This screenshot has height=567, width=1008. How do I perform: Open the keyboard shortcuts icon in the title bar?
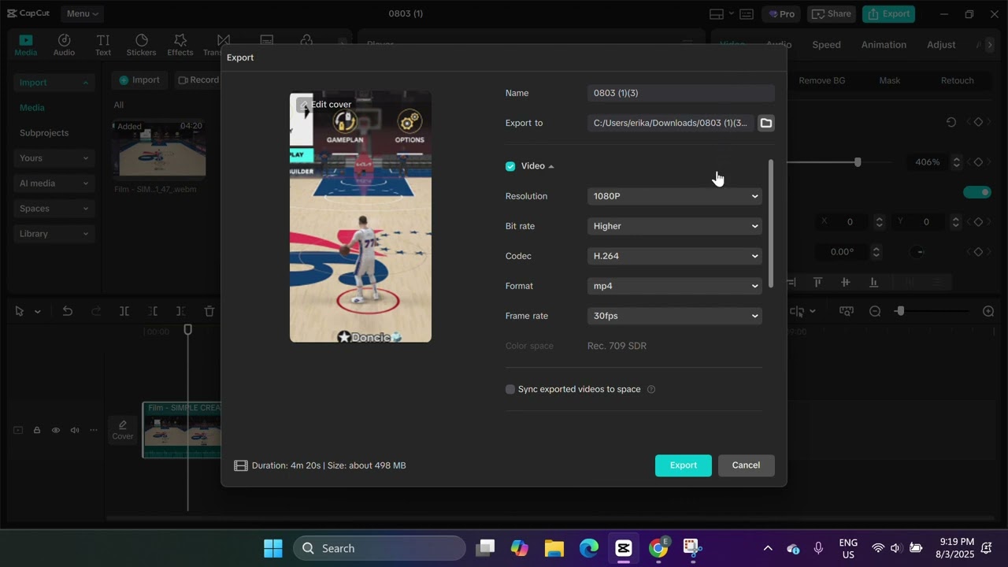coord(747,14)
